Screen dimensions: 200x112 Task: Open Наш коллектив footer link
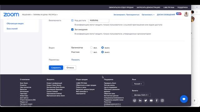coord(26,87)
